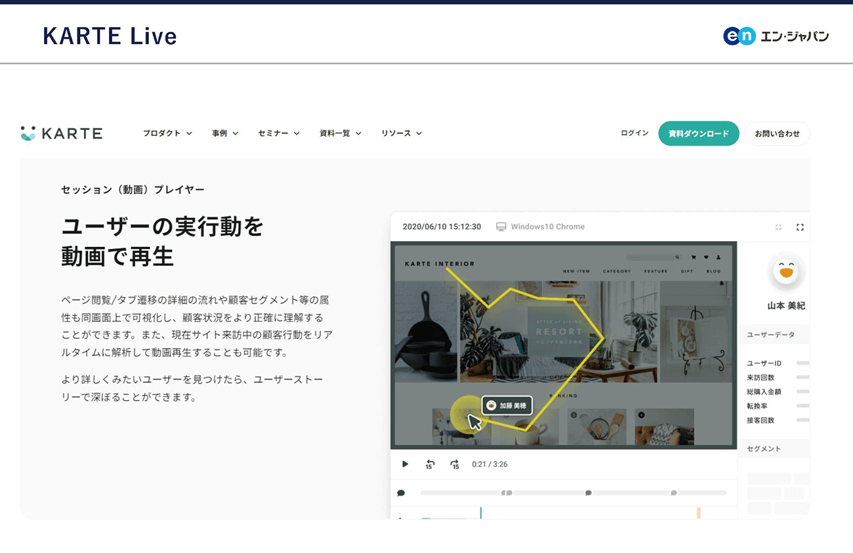The image size is (853, 553).
Task: Open the リソース navigation menu
Action: coord(402,133)
